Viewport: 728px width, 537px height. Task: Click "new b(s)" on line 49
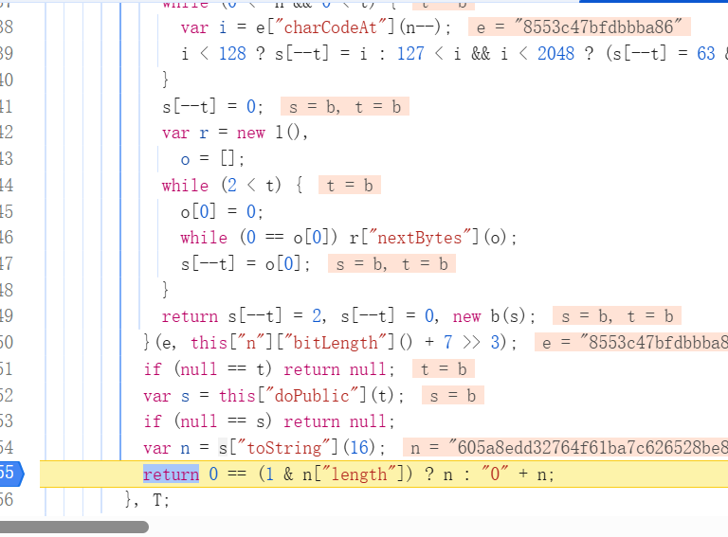[489, 316]
